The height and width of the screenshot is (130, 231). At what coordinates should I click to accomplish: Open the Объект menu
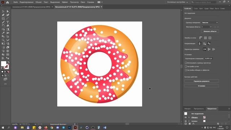click(x=39, y=2)
